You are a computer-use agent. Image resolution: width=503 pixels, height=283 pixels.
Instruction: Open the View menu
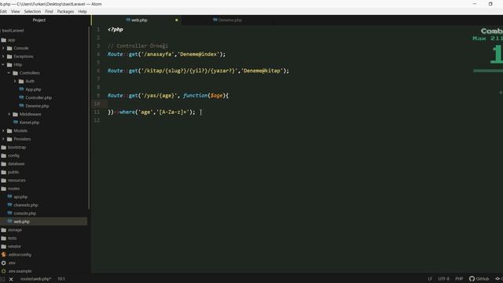(x=15, y=12)
